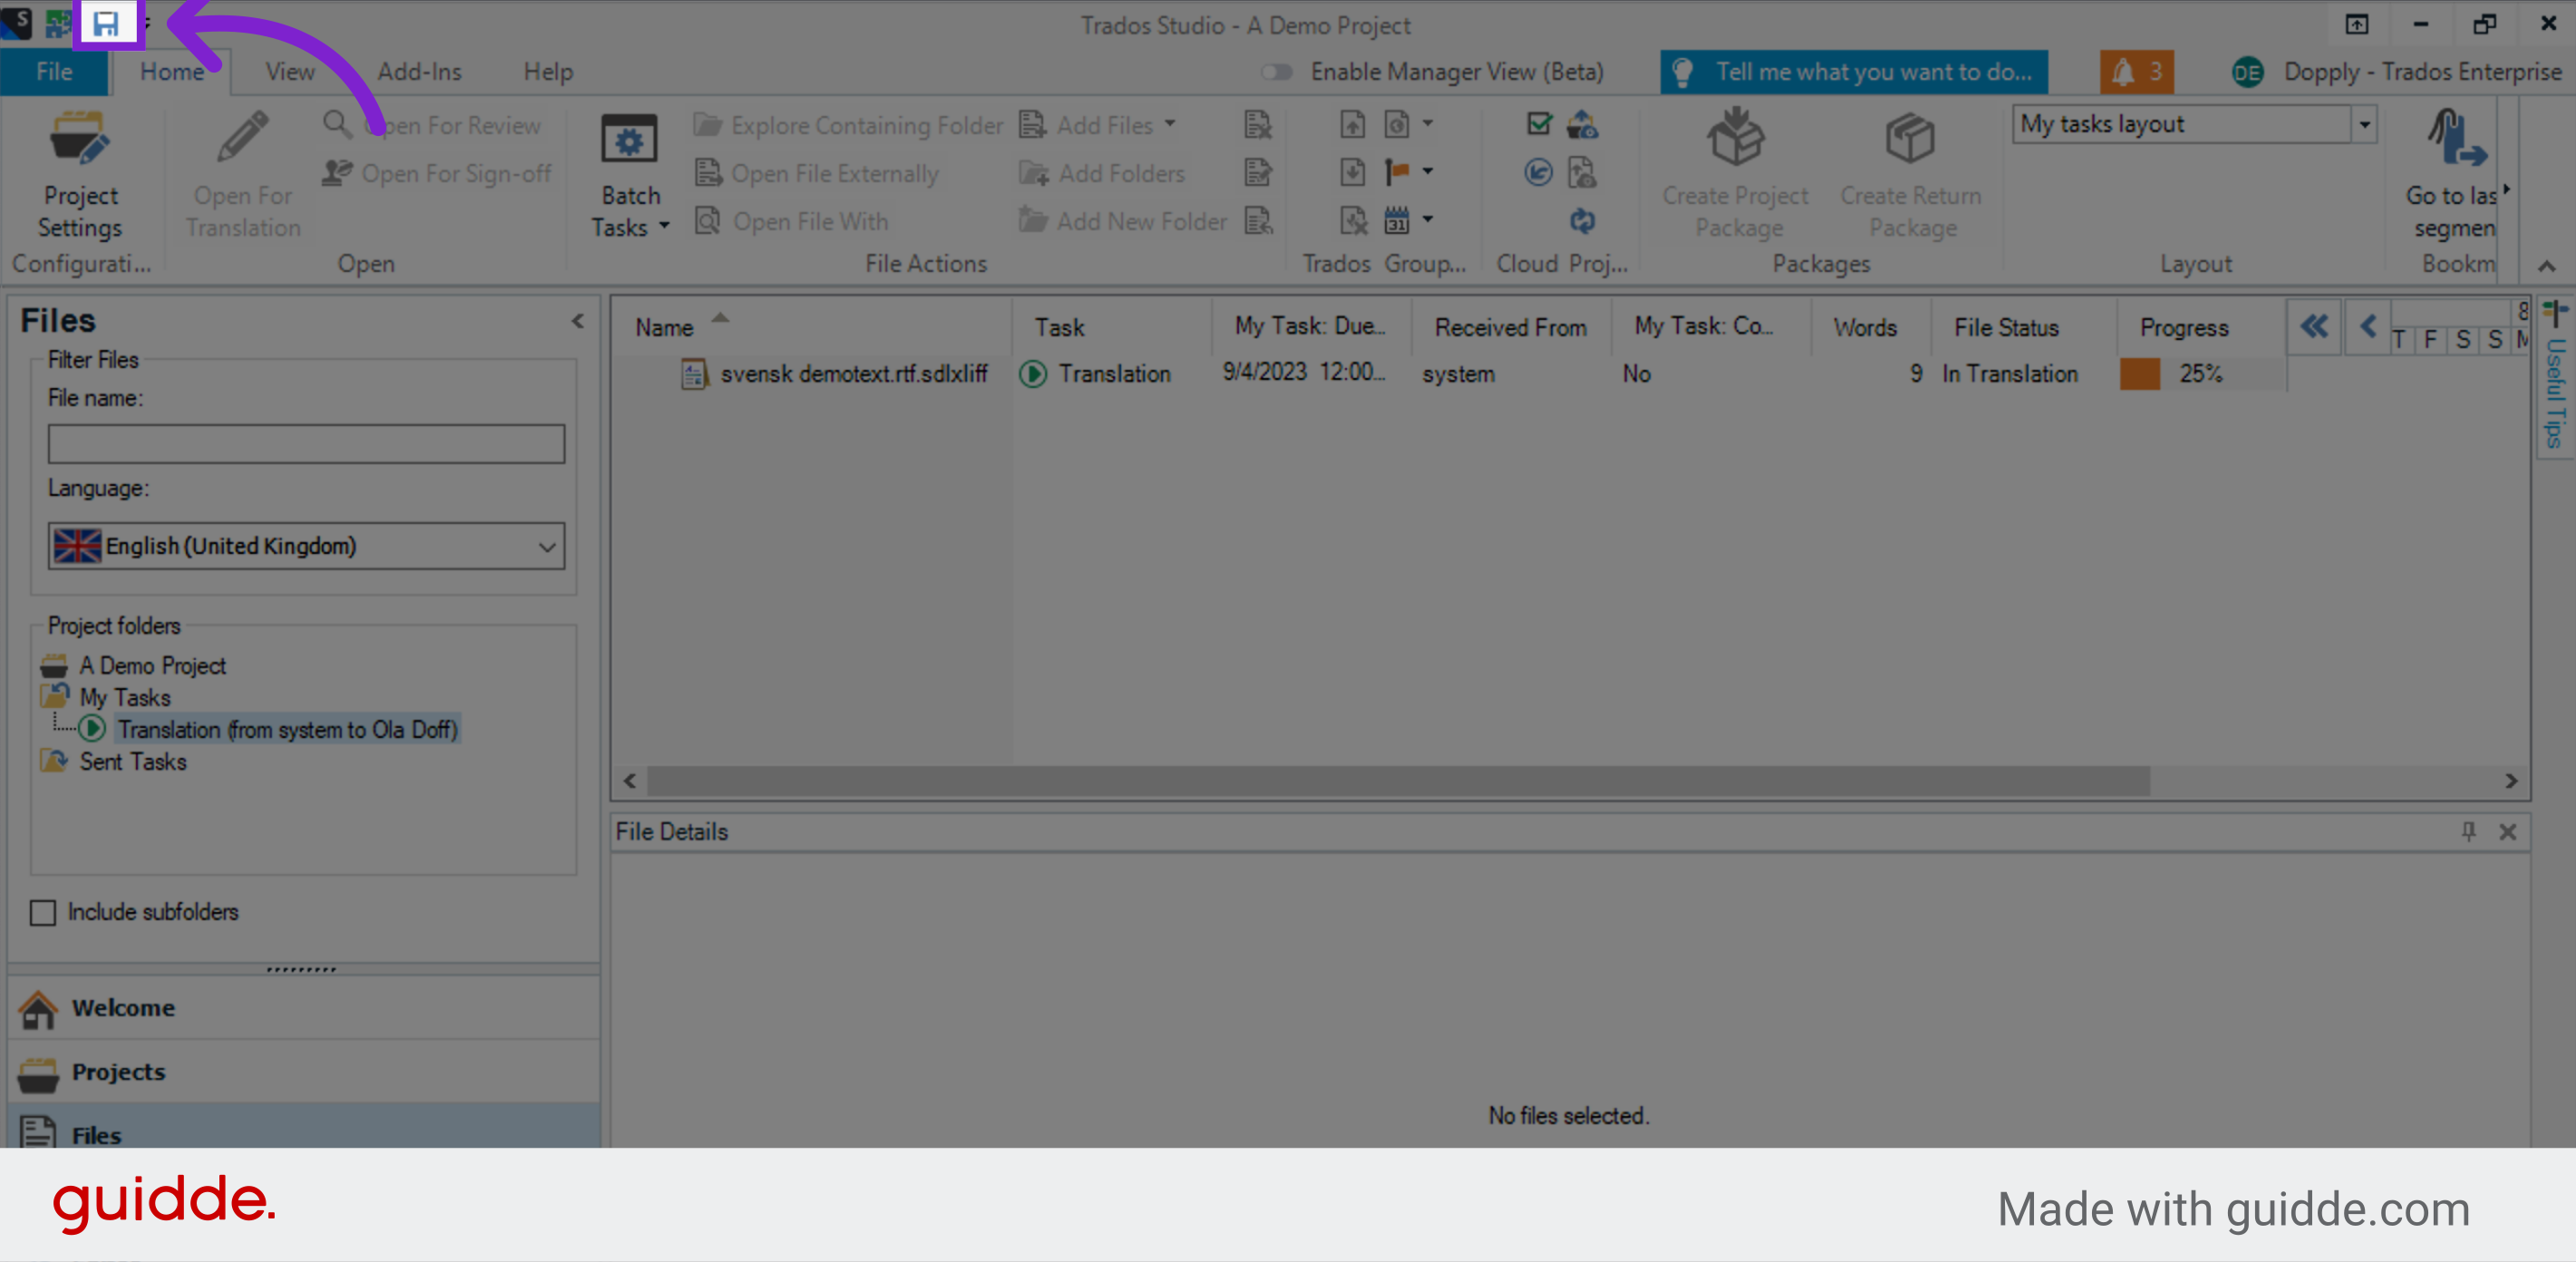This screenshot has height=1262, width=2576.
Task: Click the edit file document-with-pencil icon
Action: pyautogui.click(x=1258, y=172)
